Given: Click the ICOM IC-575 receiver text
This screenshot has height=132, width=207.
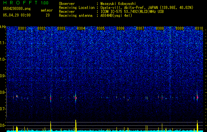Looking at the screenshot, I should 132,12.
